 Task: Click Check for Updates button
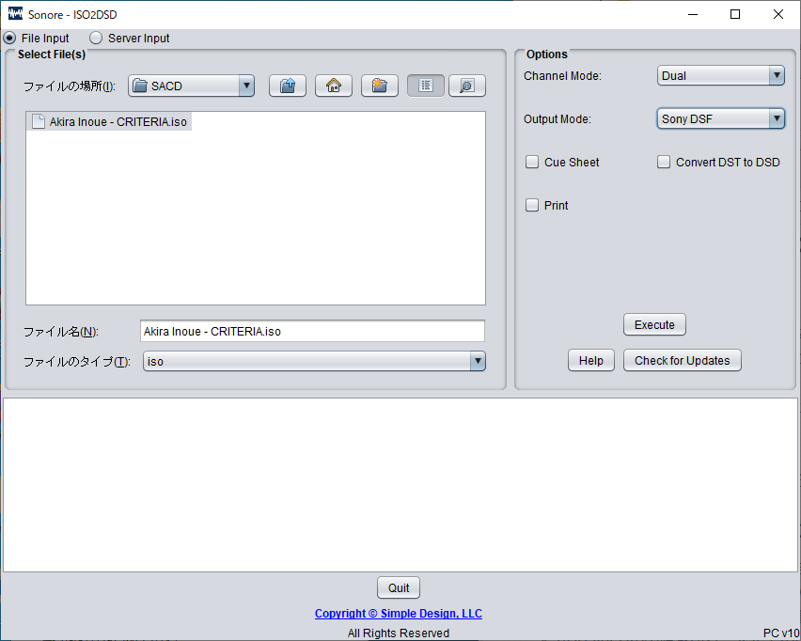coord(682,361)
